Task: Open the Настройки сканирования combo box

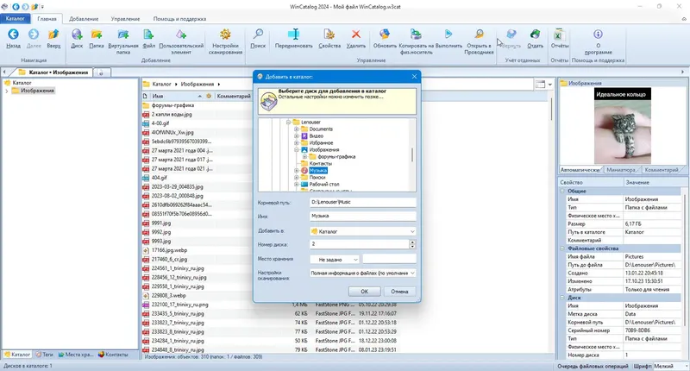Action: [362, 273]
